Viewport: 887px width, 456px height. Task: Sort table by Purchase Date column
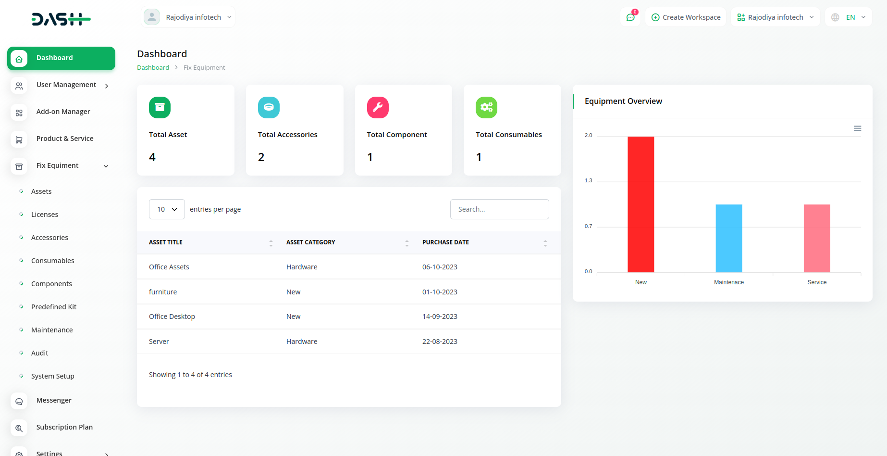click(x=545, y=243)
